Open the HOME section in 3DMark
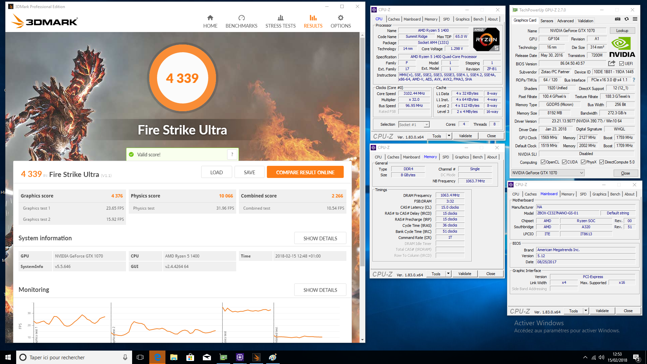Viewport: 647px width, 364px height. [210, 22]
